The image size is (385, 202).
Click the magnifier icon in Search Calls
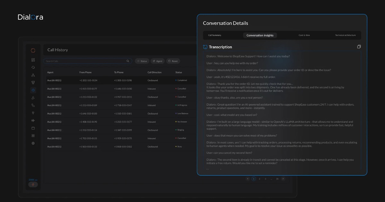128,61
